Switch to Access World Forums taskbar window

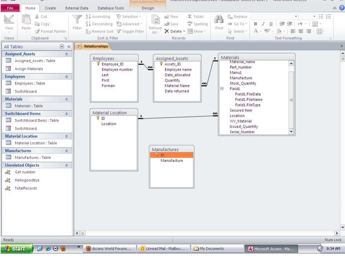pos(110,249)
